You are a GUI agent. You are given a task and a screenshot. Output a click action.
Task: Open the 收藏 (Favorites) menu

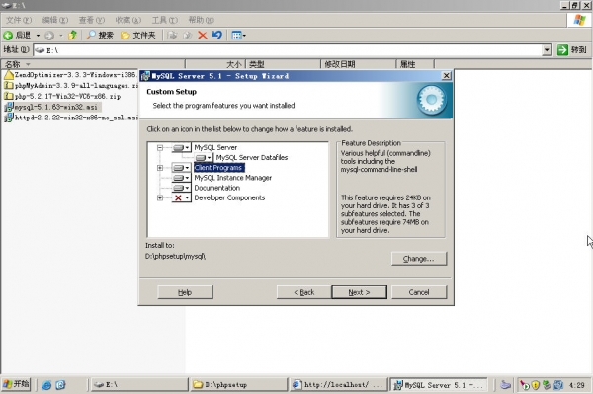pos(128,20)
